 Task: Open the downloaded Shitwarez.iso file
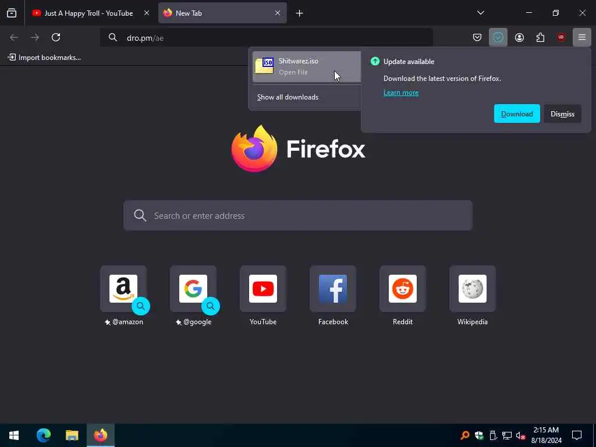[306, 66]
